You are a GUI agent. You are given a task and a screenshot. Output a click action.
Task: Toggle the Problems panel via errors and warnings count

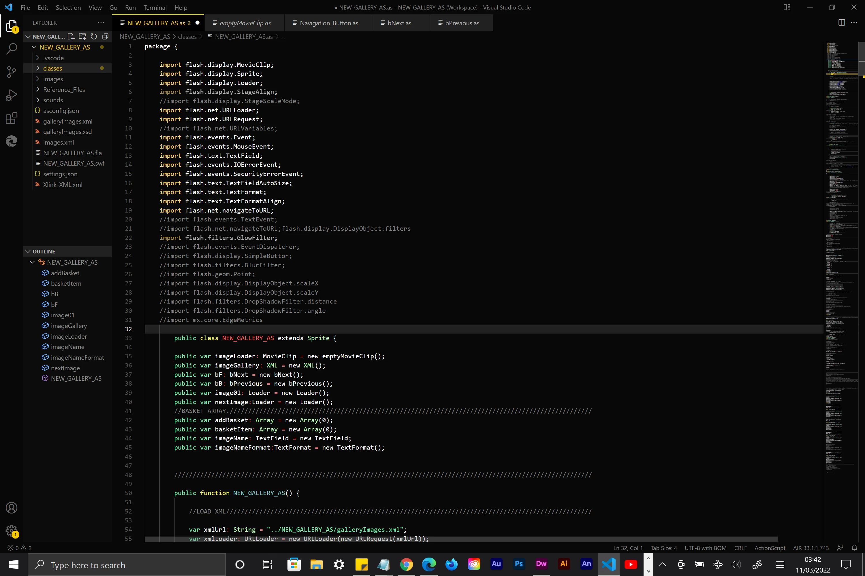[20, 548]
